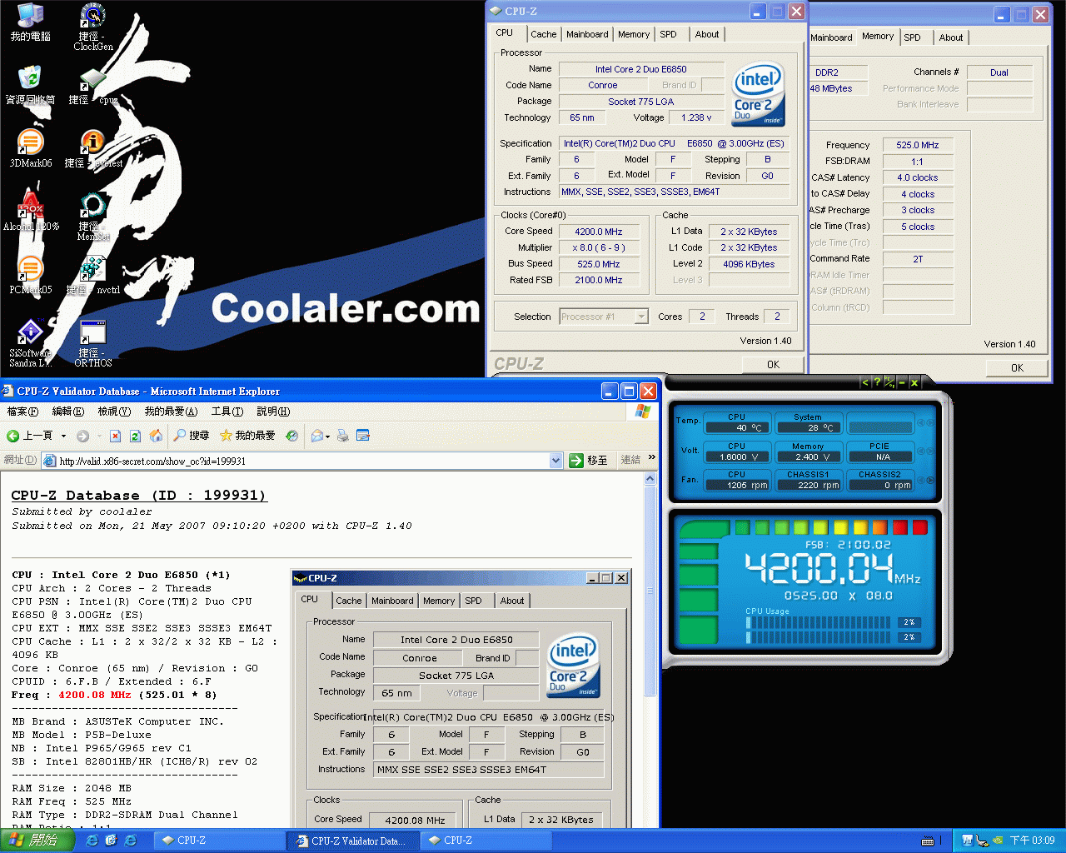The image size is (1066, 853).
Task: Open the MemSet desktop shortcut
Action: pyautogui.click(x=93, y=217)
